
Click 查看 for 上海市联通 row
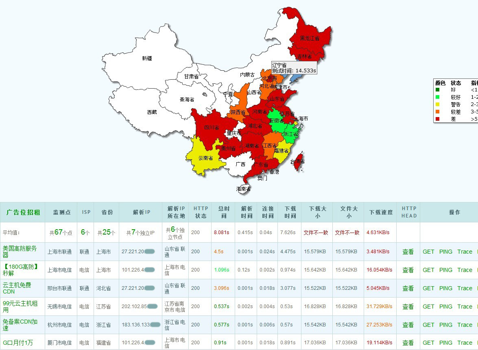click(x=408, y=252)
